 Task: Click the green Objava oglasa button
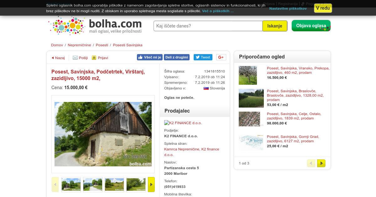(311, 26)
